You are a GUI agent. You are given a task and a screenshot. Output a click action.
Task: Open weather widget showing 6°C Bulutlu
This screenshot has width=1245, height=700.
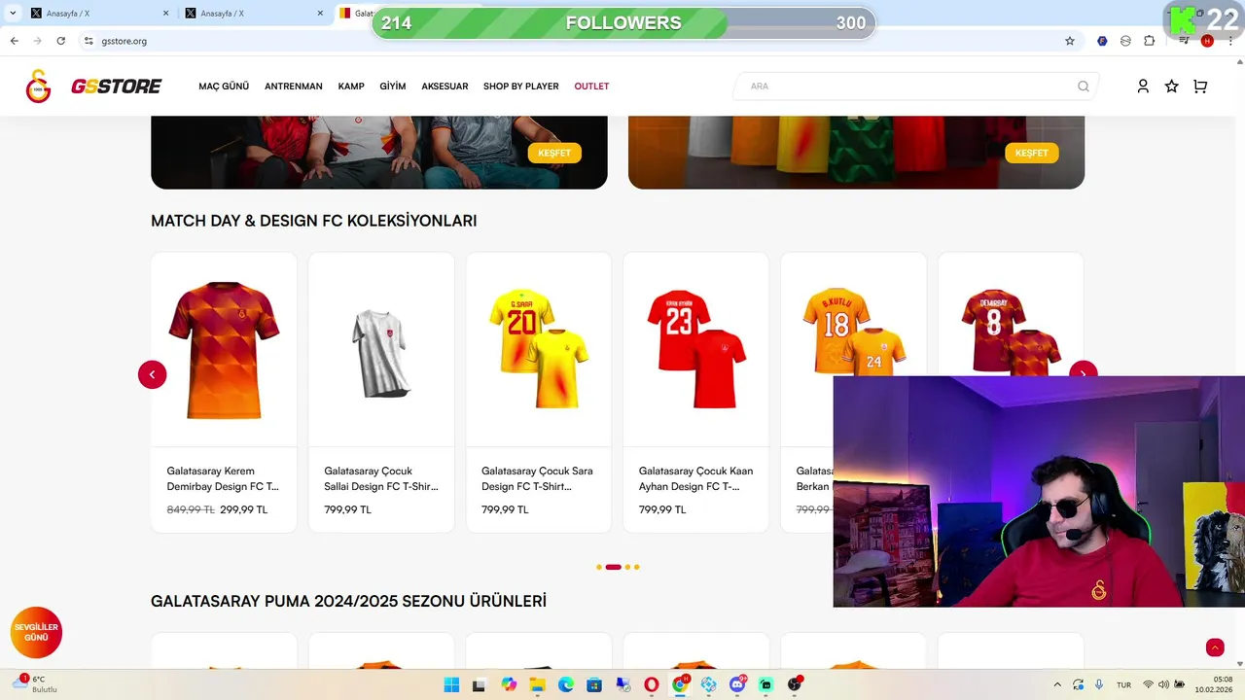[37, 684]
